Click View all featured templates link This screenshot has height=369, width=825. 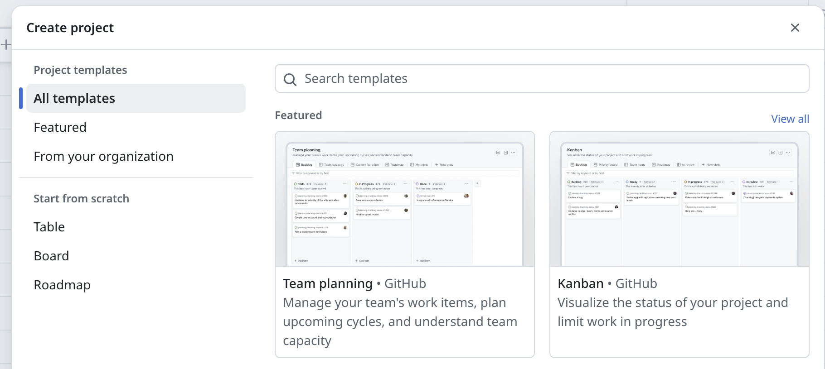[x=790, y=119]
